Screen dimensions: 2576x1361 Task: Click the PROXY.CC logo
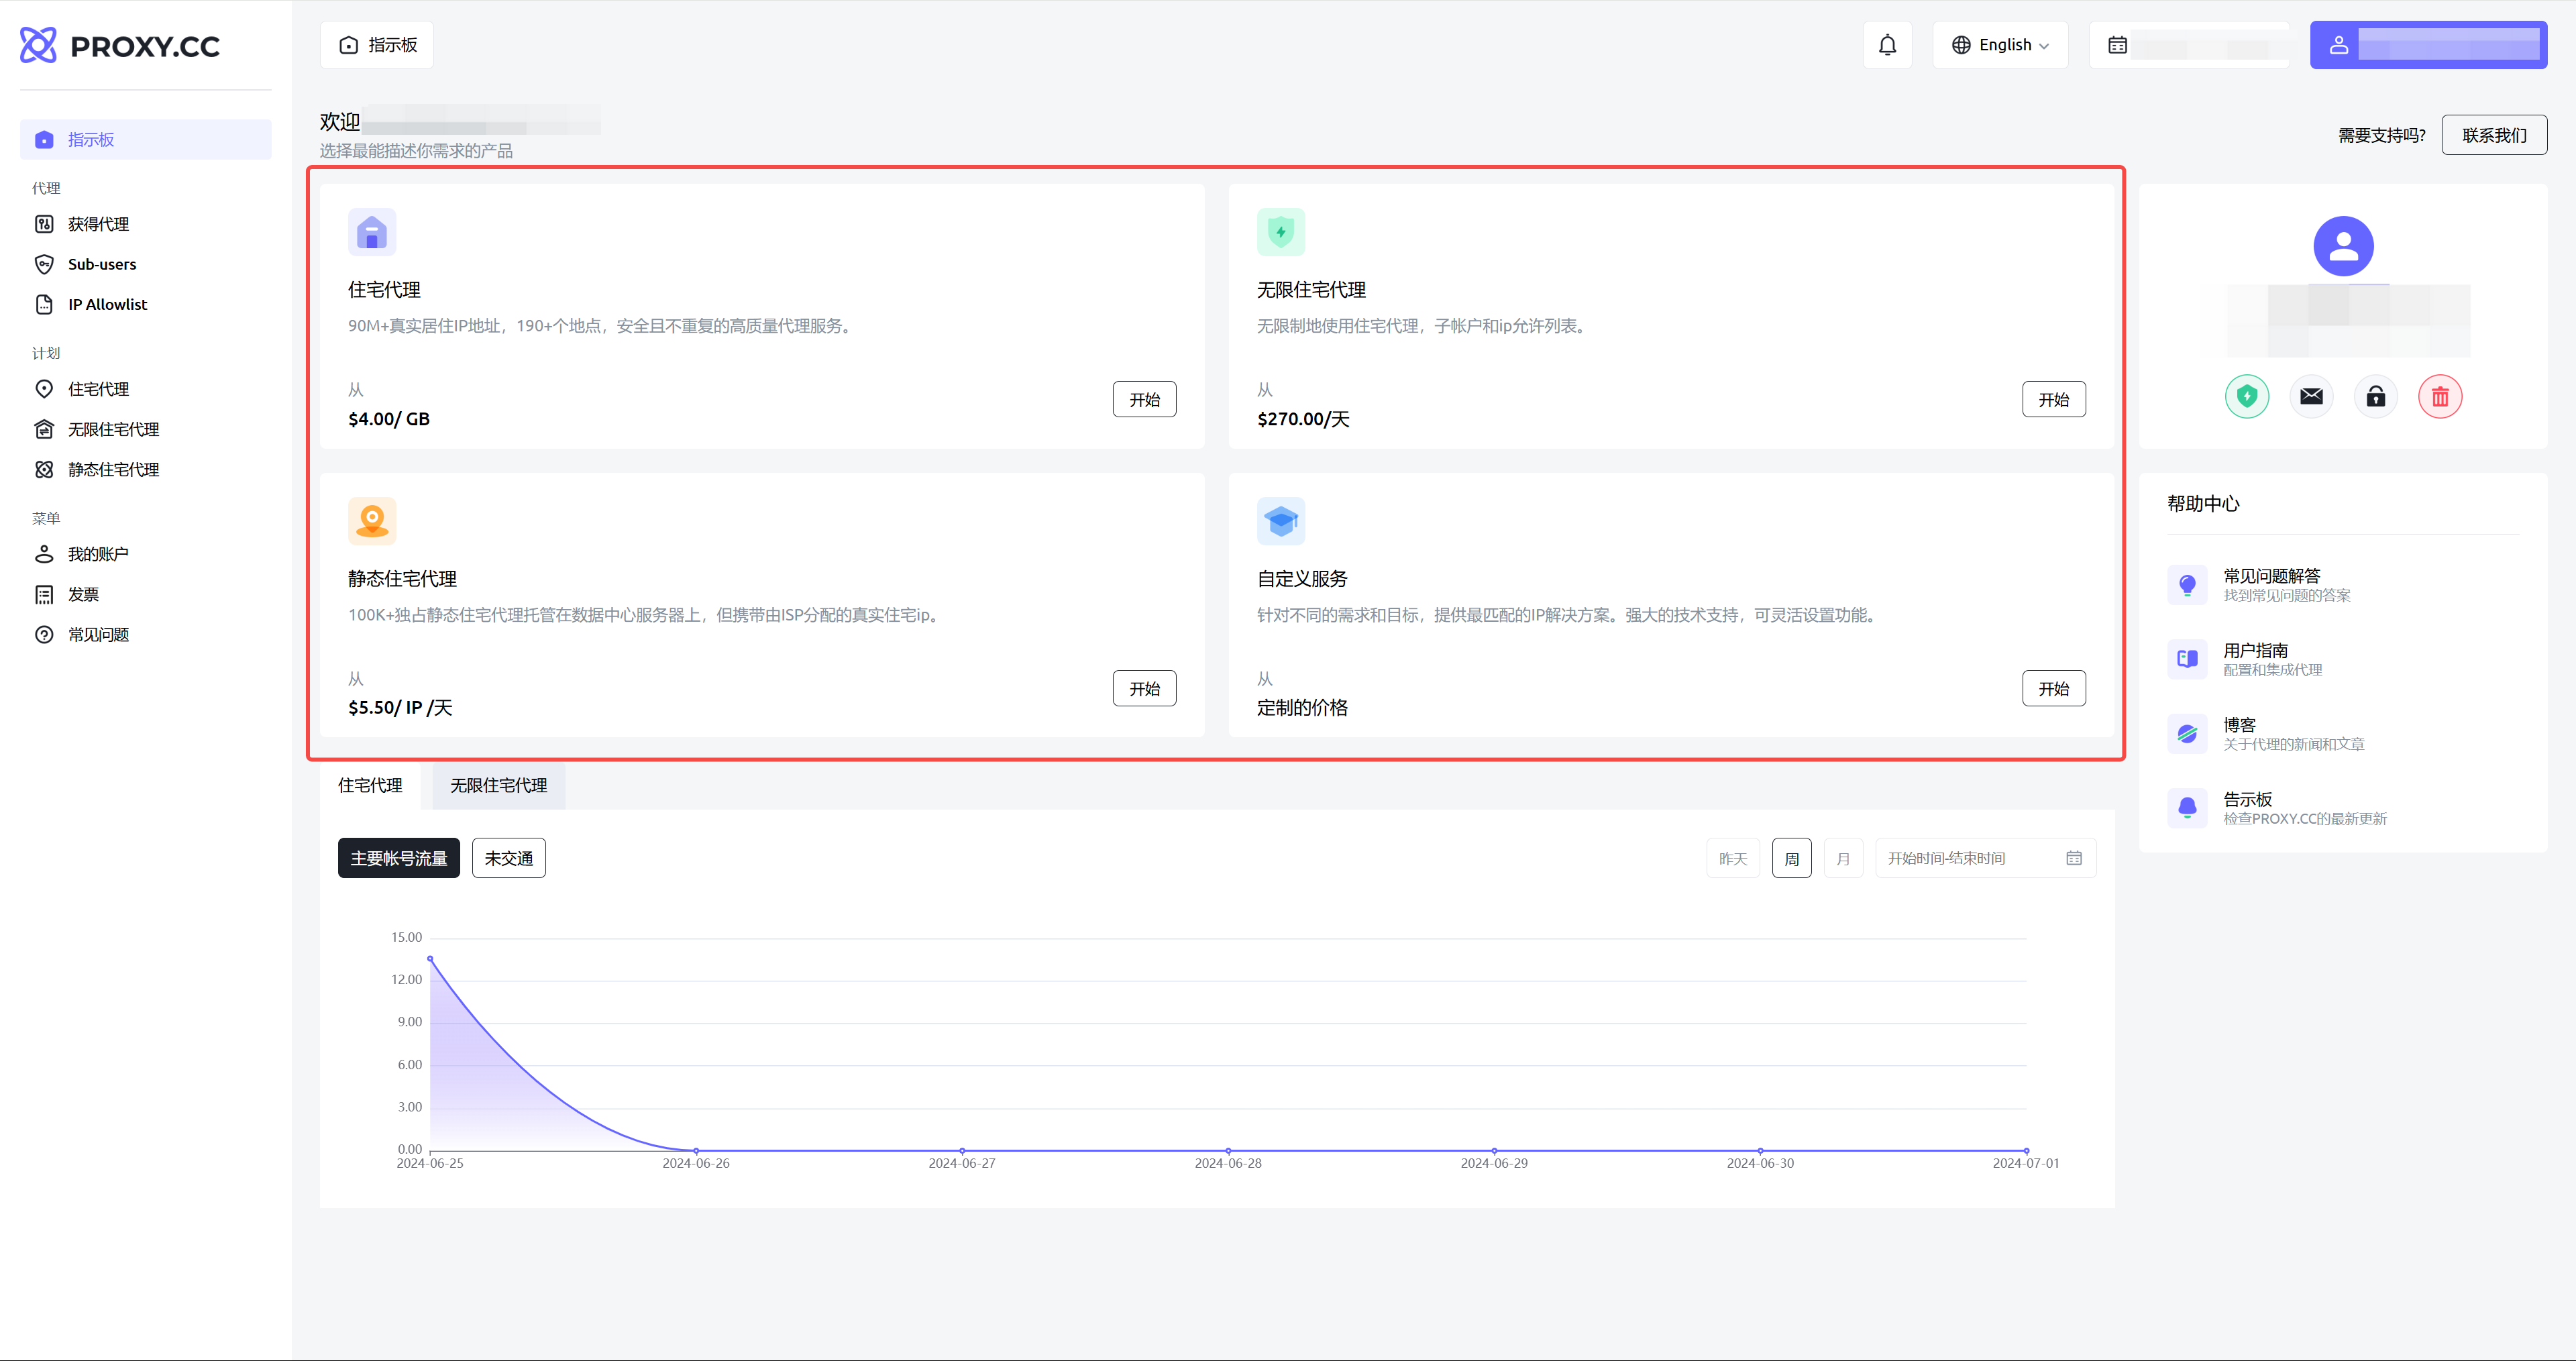120,45
